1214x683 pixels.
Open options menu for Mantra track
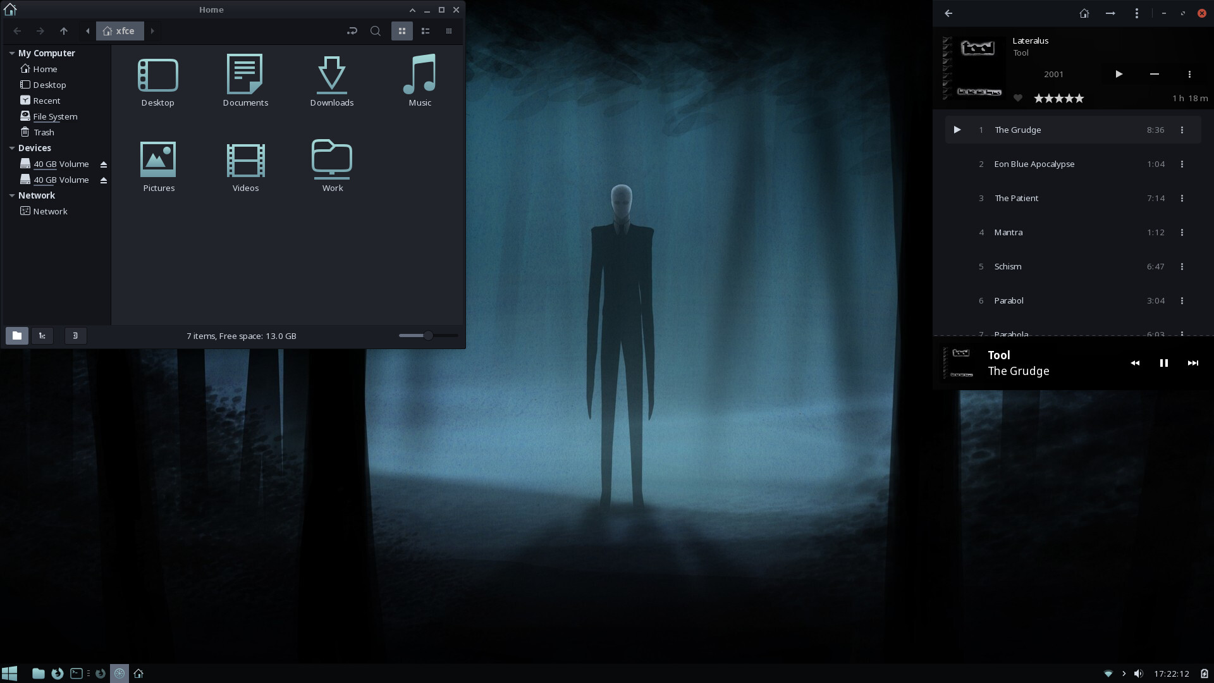pyautogui.click(x=1182, y=232)
